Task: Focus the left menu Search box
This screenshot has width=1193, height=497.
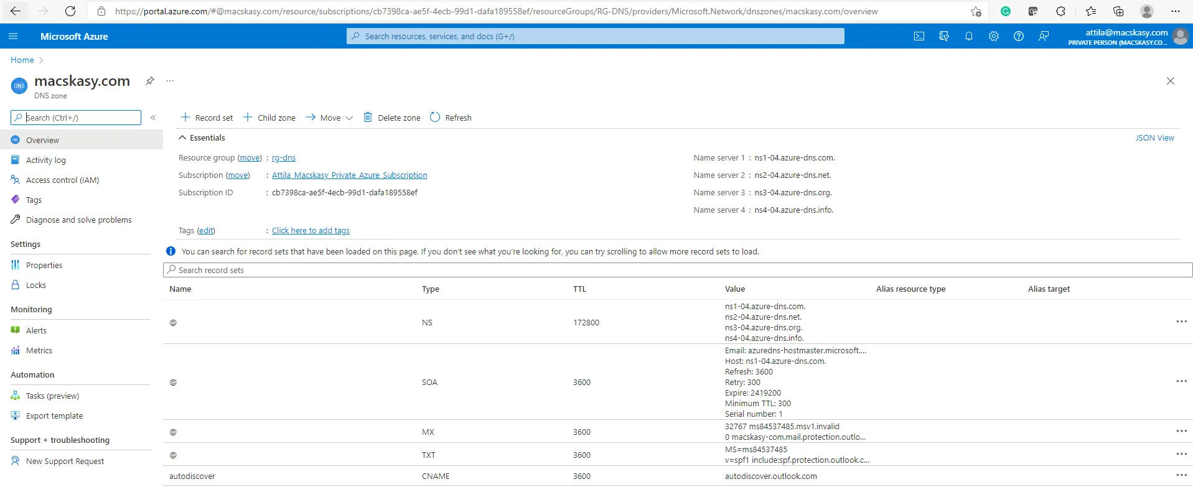Action: coord(76,118)
